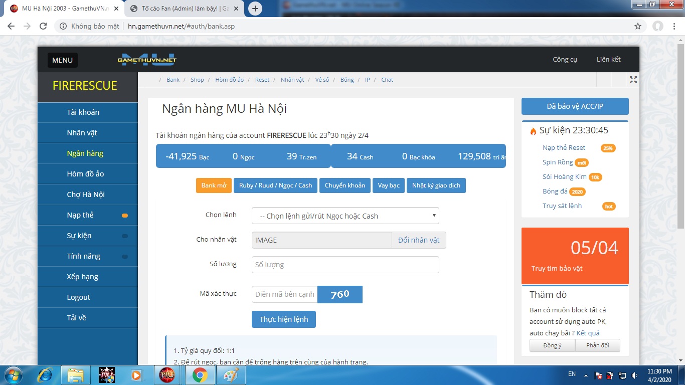Open Nạp thẻ Reset event link
Screen dimensions: 685x385
click(x=564, y=148)
